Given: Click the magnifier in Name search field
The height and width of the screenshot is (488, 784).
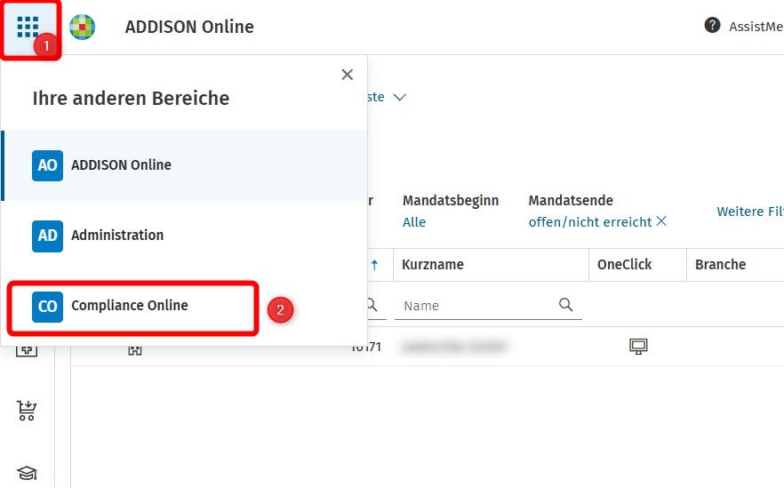Looking at the screenshot, I should click(565, 304).
